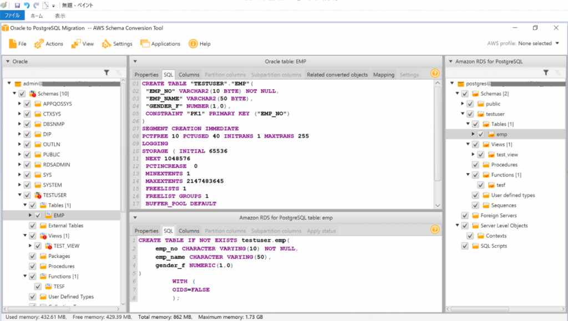Select the EMP table icon in Oracle tree
Image resolution: width=568 pixels, height=321 pixels.
pos(49,215)
